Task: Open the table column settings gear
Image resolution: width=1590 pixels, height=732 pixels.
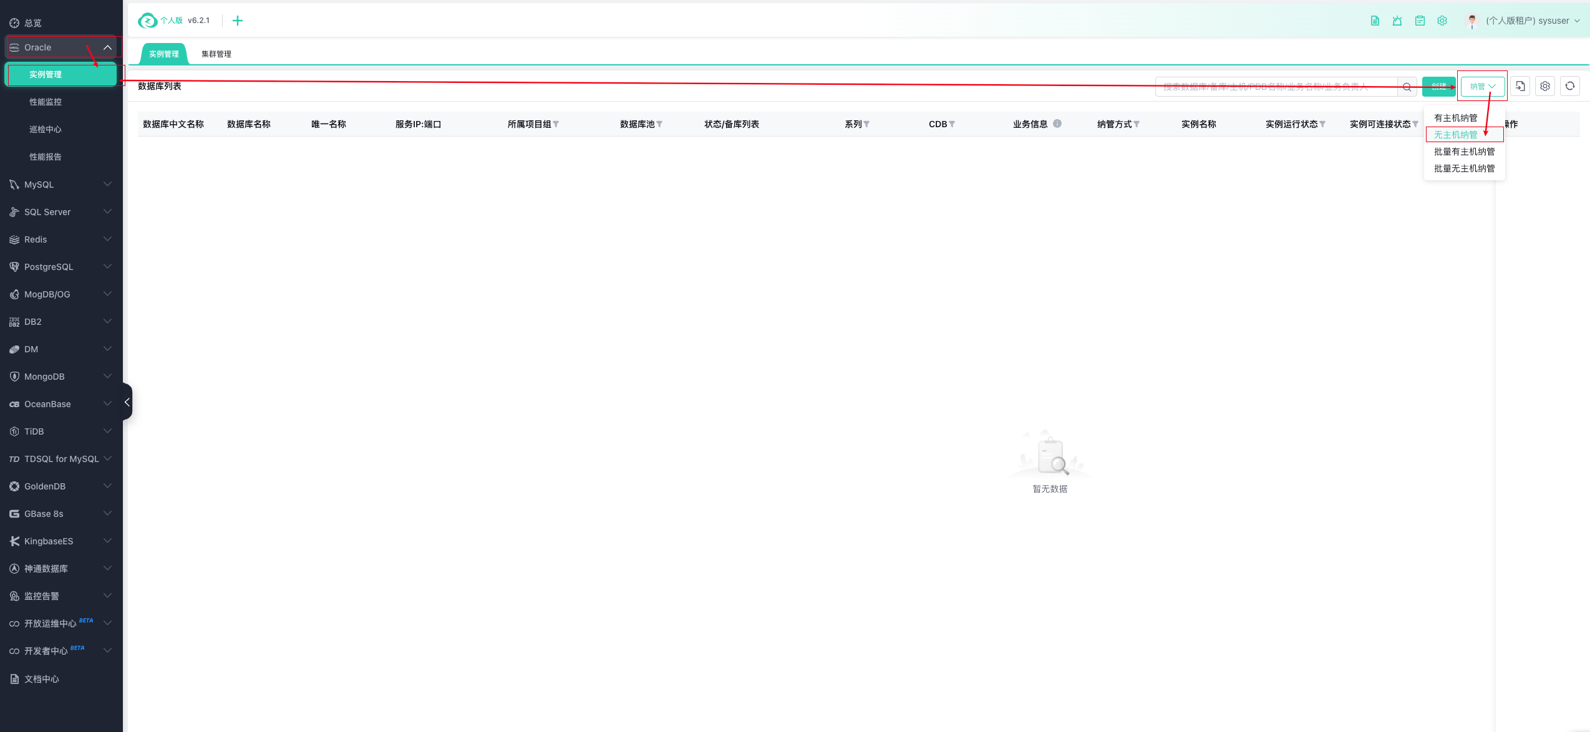Action: click(1545, 86)
